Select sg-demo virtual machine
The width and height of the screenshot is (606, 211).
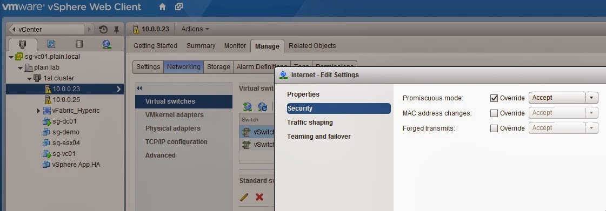point(66,132)
